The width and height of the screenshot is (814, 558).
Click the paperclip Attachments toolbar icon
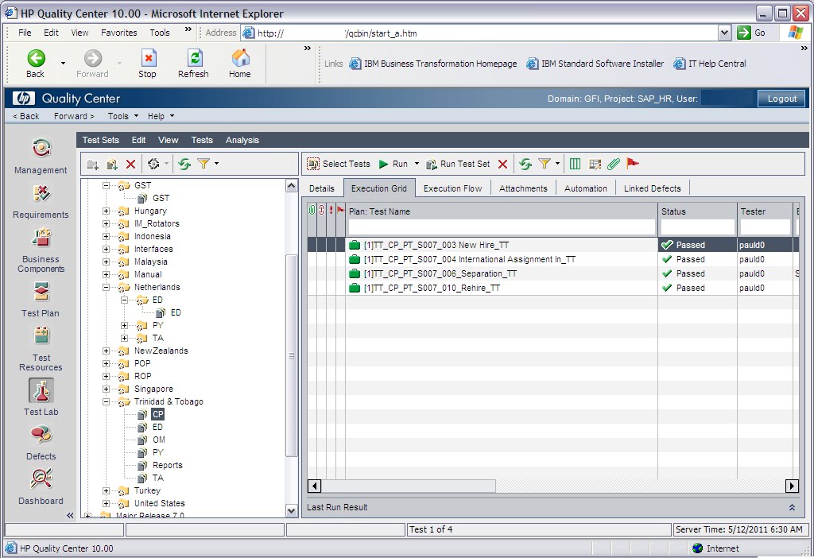point(614,164)
